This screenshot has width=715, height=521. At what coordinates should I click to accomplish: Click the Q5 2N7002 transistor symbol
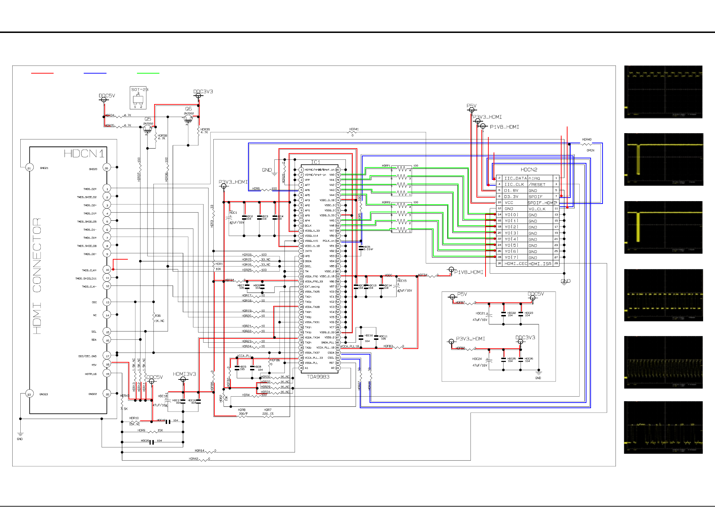coord(147,129)
